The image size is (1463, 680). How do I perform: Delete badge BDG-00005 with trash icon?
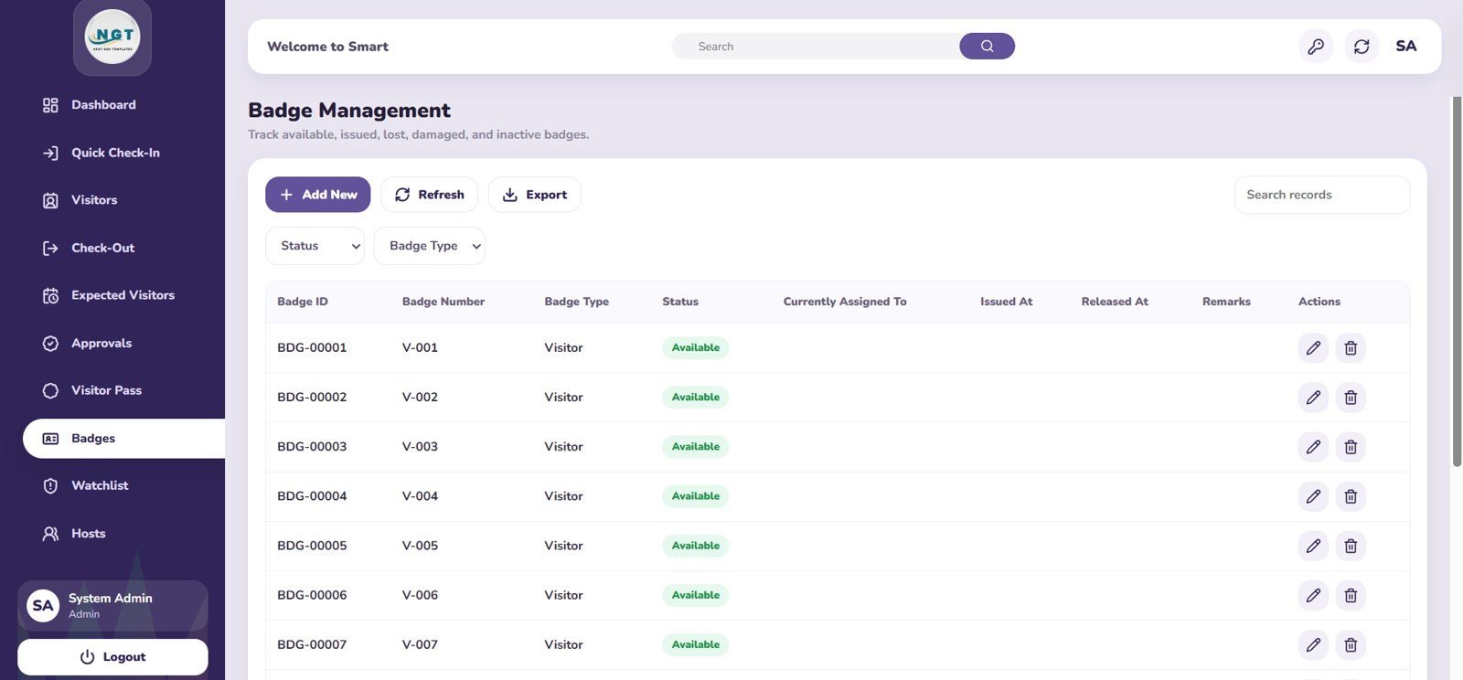pos(1351,546)
